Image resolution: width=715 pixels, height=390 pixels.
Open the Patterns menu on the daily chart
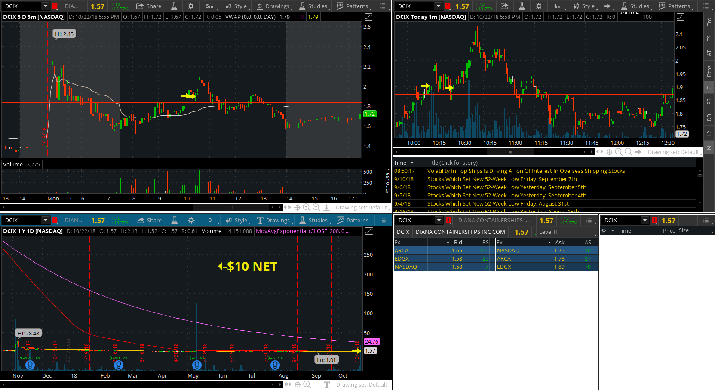pyautogui.click(x=353, y=220)
